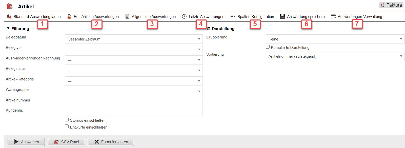
Task: Click the Letzte Auswertungen clock icon
Action: 184,16
